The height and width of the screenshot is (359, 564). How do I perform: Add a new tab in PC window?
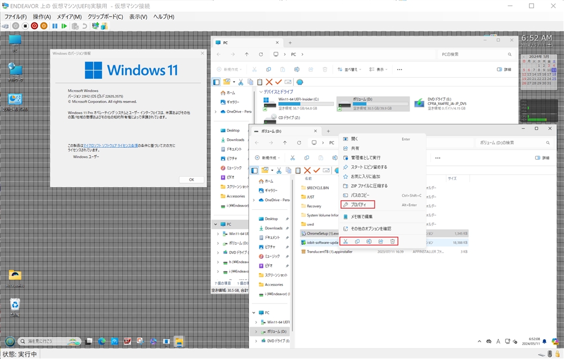[x=290, y=42]
